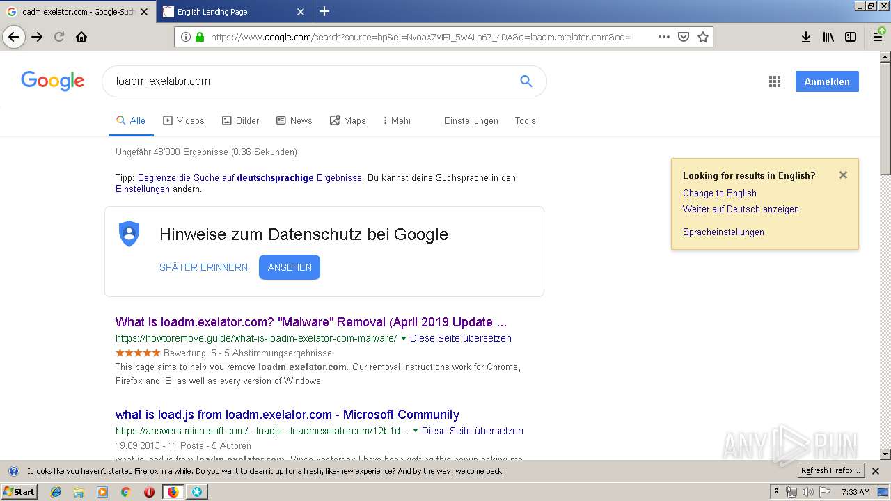This screenshot has height=501, width=891.
Task: Open the Microsoft Community load.js result
Action: 287,415
